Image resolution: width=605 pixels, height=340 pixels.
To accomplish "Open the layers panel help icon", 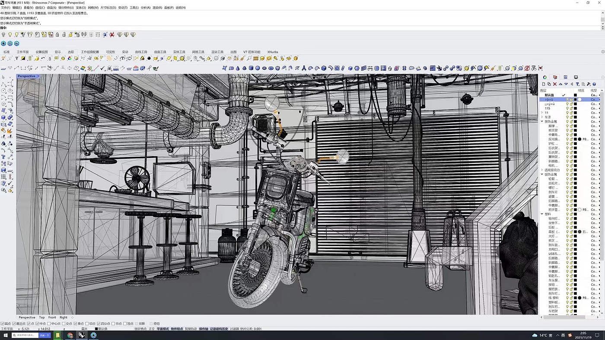I will 594,84.
